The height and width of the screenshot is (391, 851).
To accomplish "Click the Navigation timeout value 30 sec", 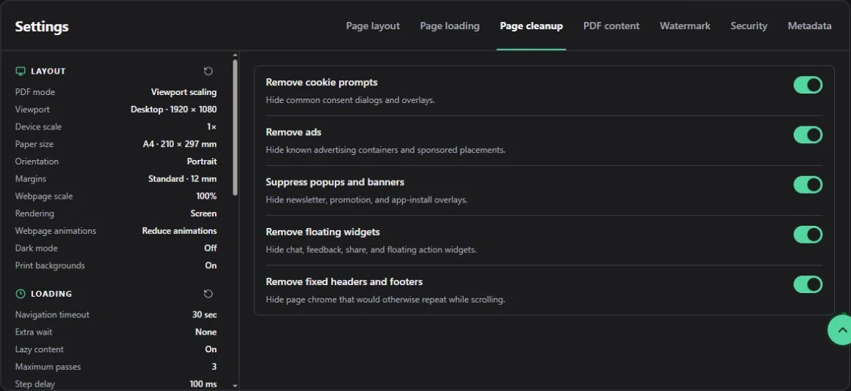I will (x=204, y=314).
